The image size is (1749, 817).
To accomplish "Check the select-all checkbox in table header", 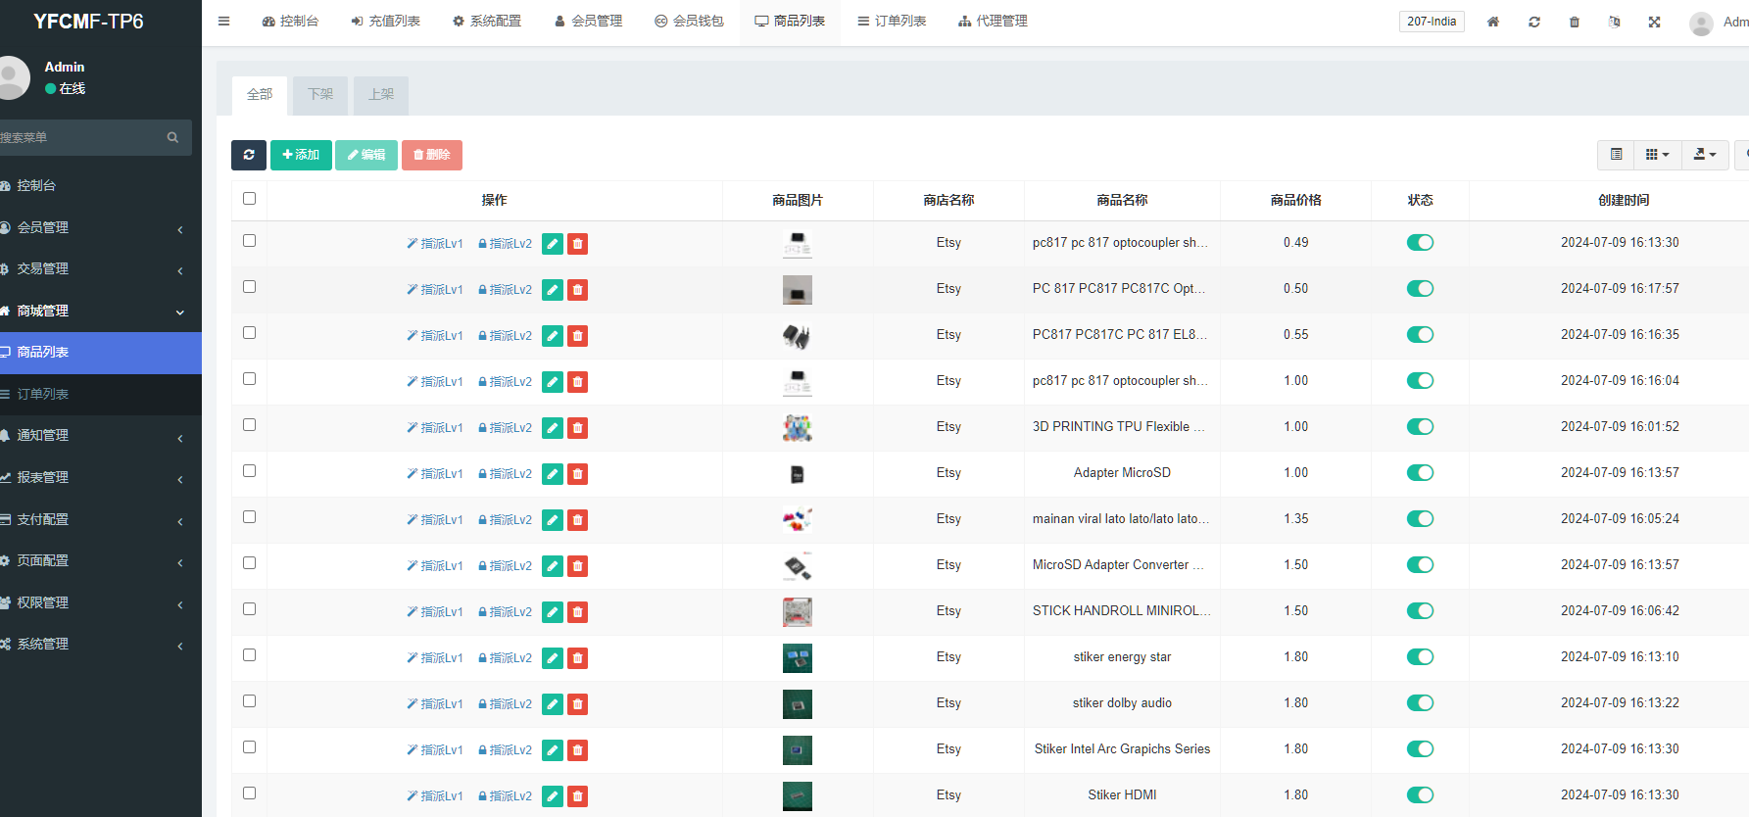I will [x=249, y=199].
